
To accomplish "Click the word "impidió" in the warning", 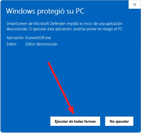I will (73, 24).
